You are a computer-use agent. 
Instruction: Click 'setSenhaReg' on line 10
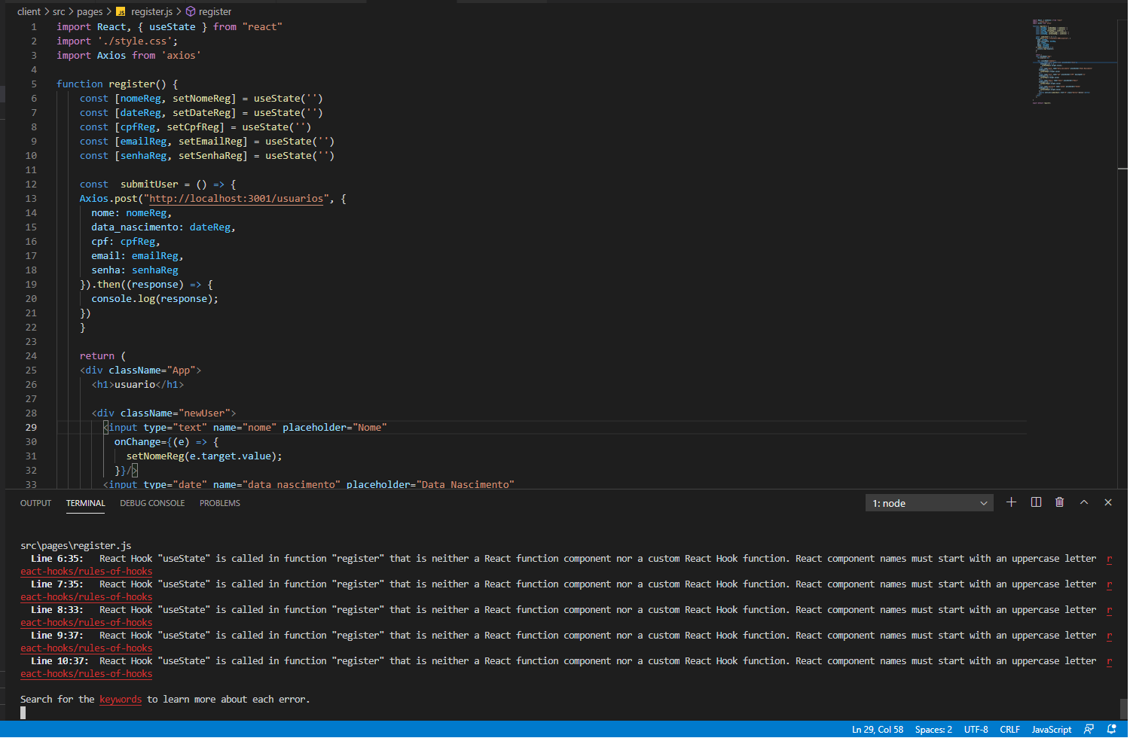[210, 156]
